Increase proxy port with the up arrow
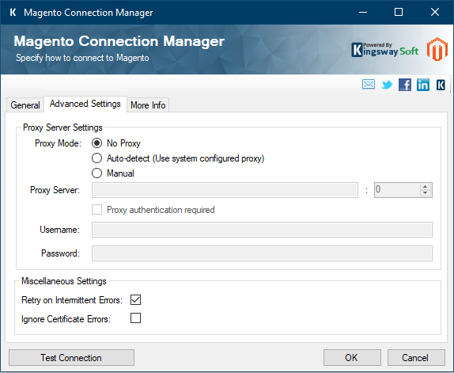Image resolution: width=454 pixels, height=373 pixels. [425, 187]
